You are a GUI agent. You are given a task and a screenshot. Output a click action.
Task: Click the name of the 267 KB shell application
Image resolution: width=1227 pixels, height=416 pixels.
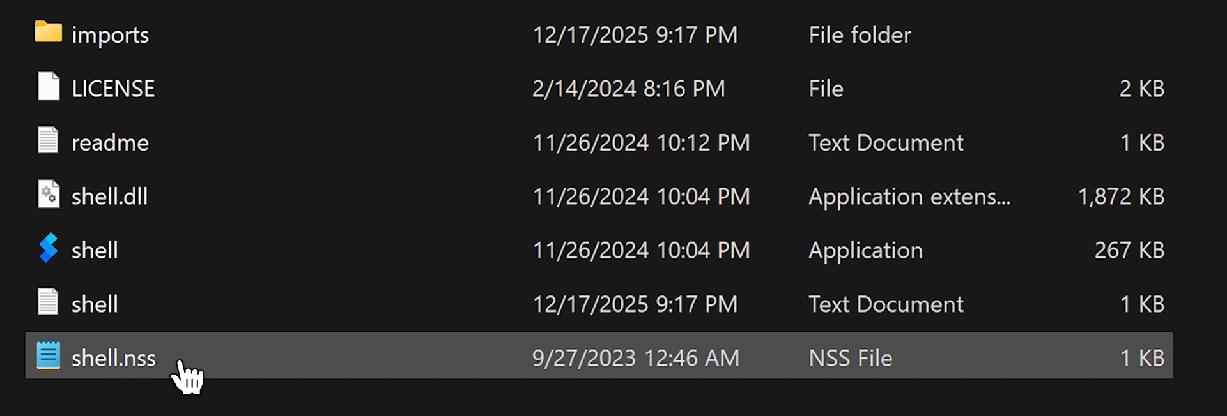coord(95,251)
